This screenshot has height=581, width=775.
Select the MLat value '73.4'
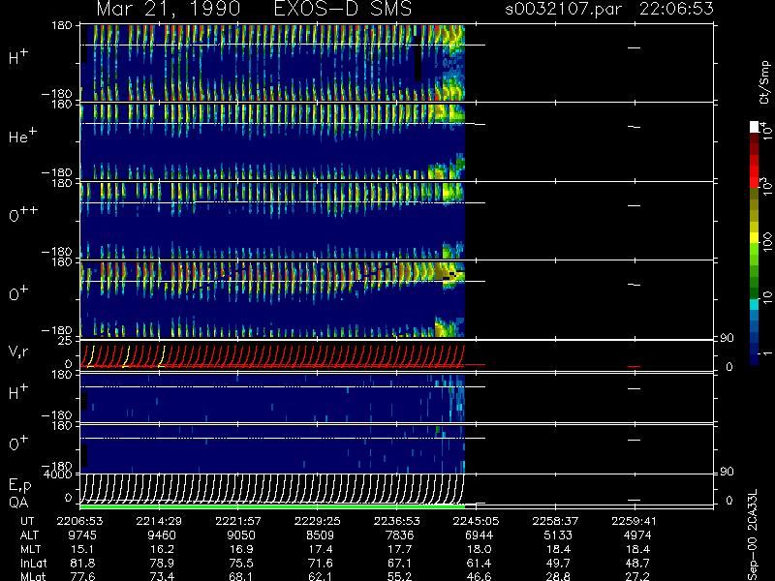[162, 576]
